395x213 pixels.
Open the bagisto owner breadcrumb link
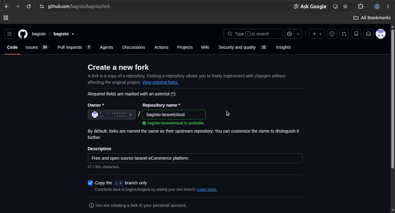39,34
